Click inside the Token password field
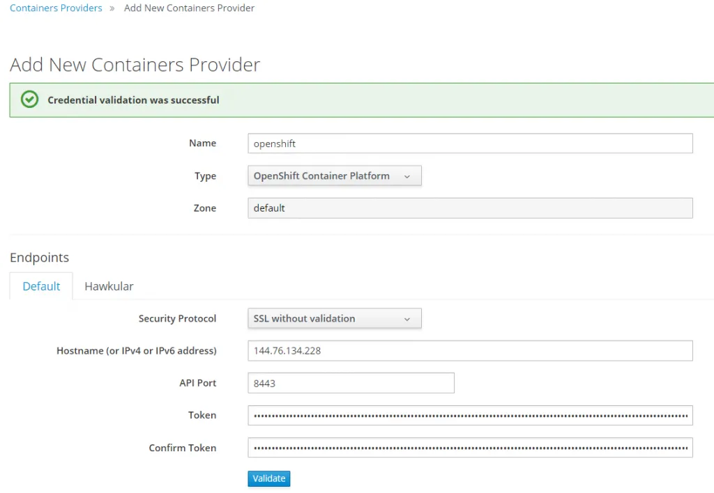This screenshot has height=493, width=714. [470, 415]
